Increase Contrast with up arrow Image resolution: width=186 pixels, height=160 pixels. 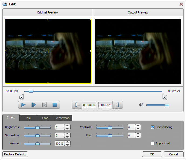point(138,126)
